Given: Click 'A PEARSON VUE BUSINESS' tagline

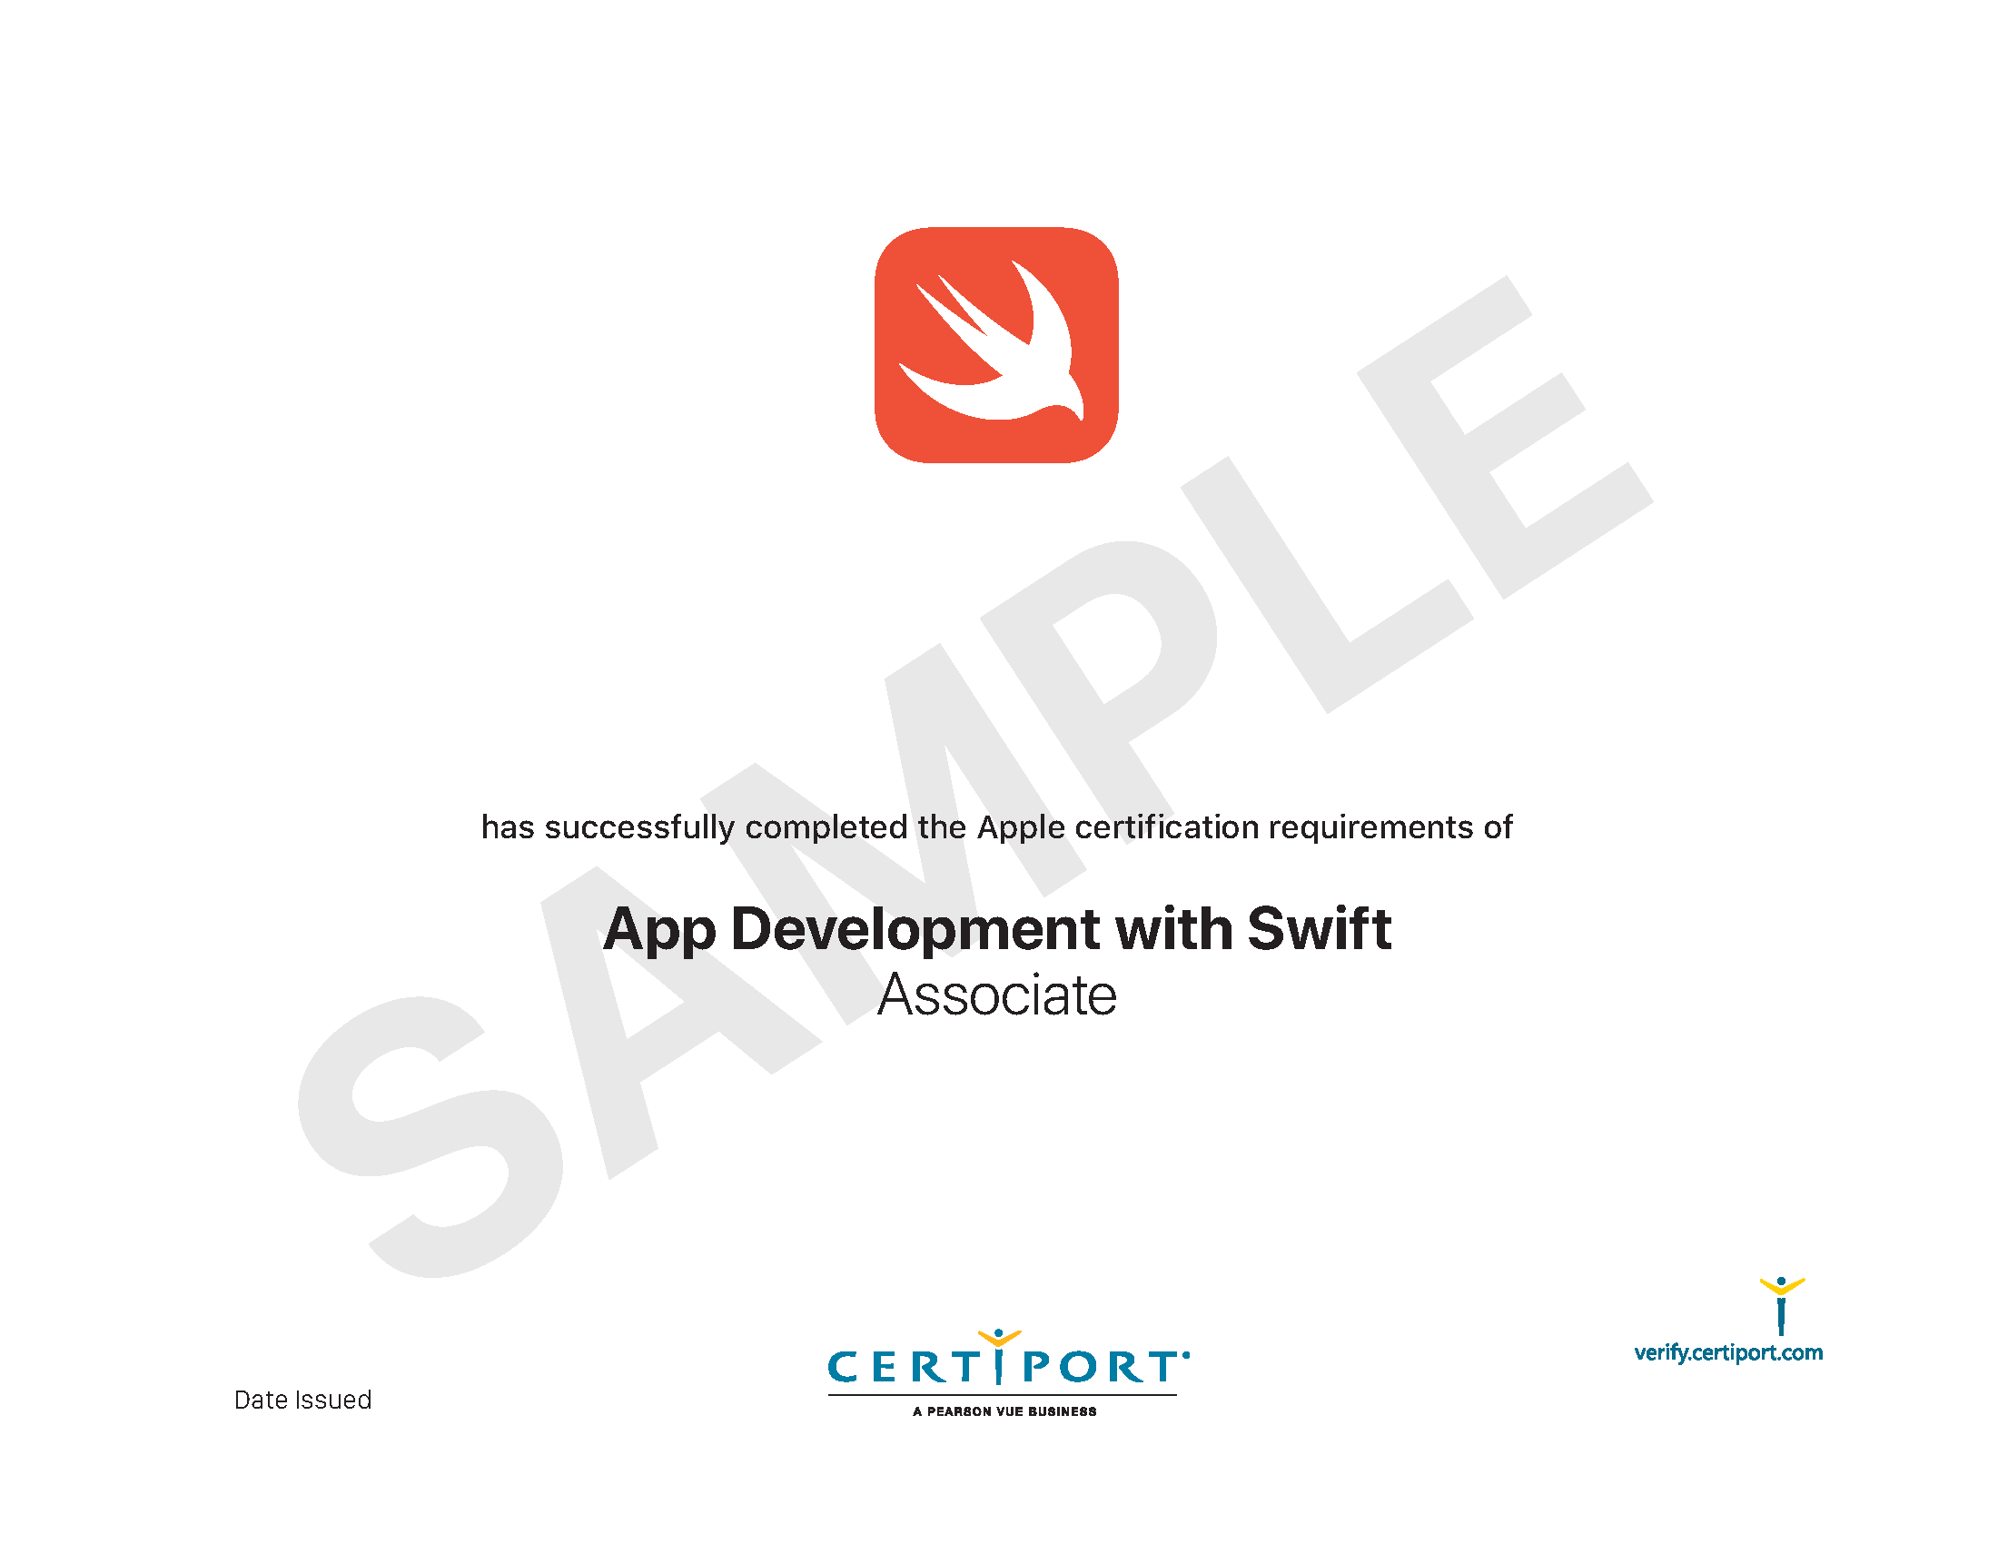Looking at the screenshot, I should coord(1004,1411).
